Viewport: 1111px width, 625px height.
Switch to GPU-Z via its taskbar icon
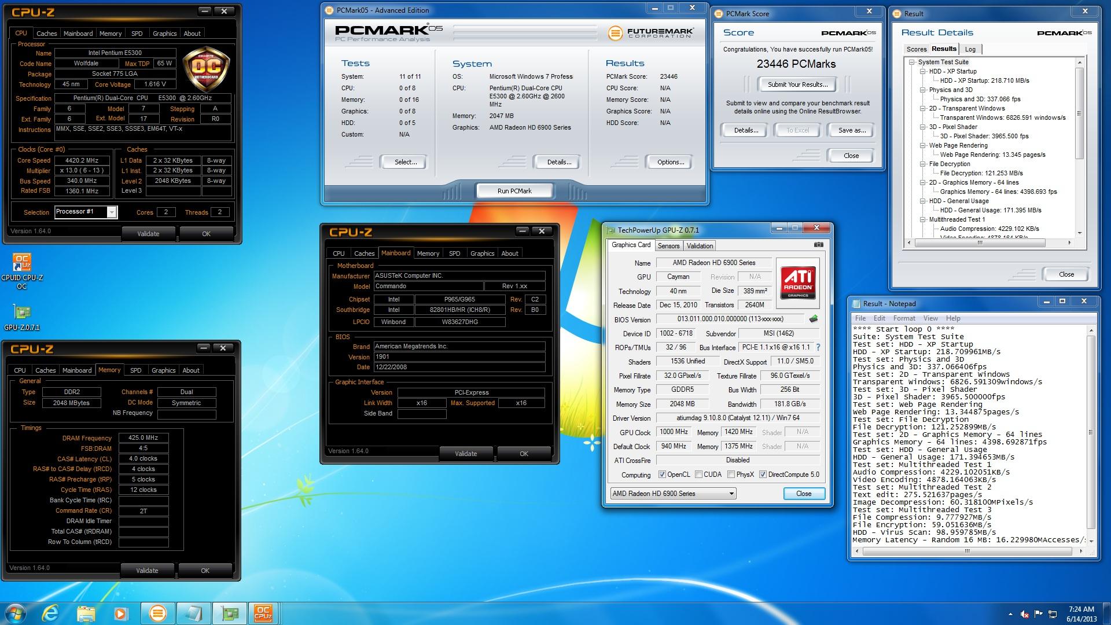point(230,613)
